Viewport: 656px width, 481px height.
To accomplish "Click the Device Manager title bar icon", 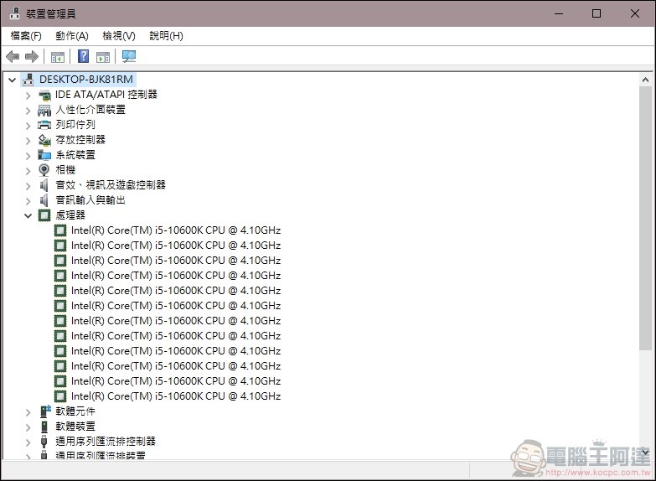I will coord(14,13).
